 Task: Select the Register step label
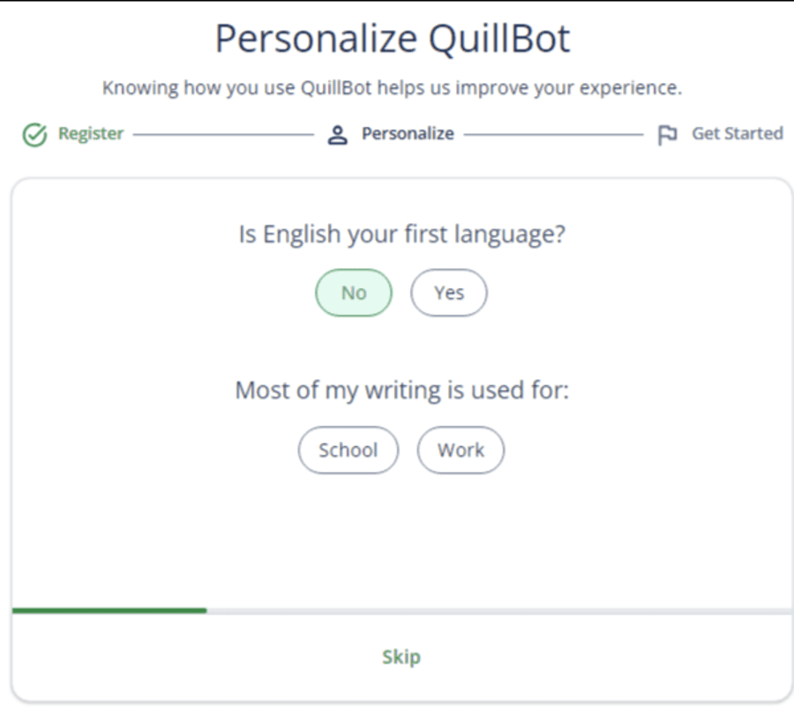pyautogui.click(x=91, y=134)
